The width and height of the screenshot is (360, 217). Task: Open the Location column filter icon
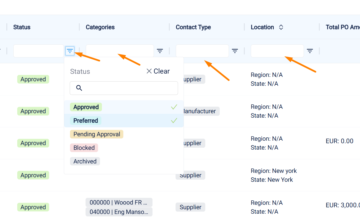pos(310,51)
